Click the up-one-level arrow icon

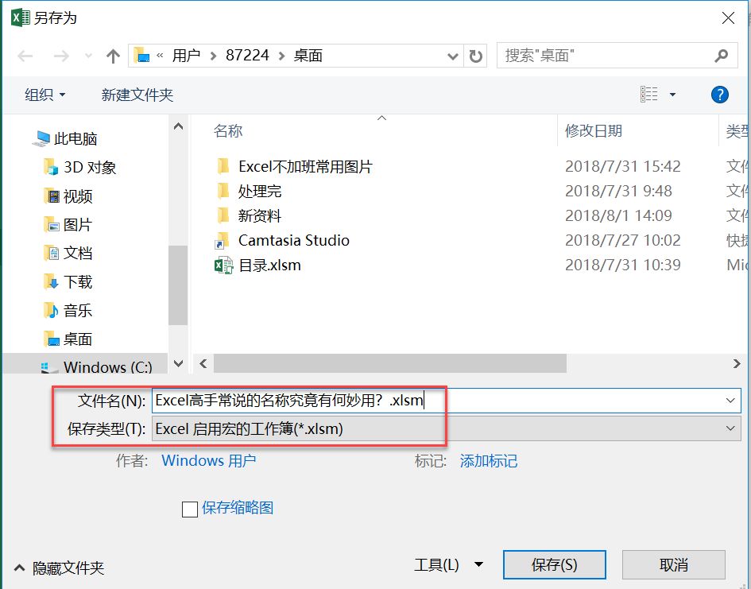pyautogui.click(x=113, y=56)
